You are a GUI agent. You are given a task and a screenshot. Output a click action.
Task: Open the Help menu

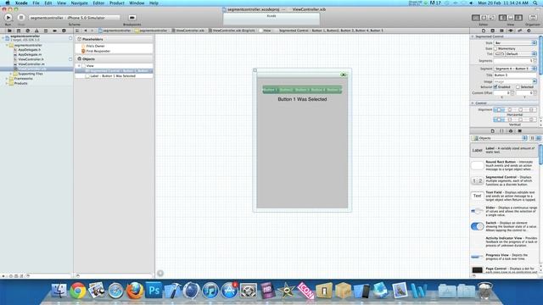[154, 3]
